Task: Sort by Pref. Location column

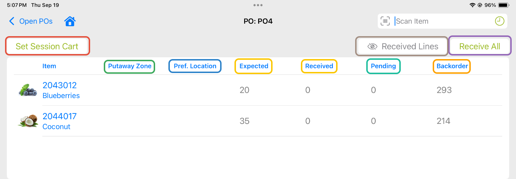Action: pos(195,66)
